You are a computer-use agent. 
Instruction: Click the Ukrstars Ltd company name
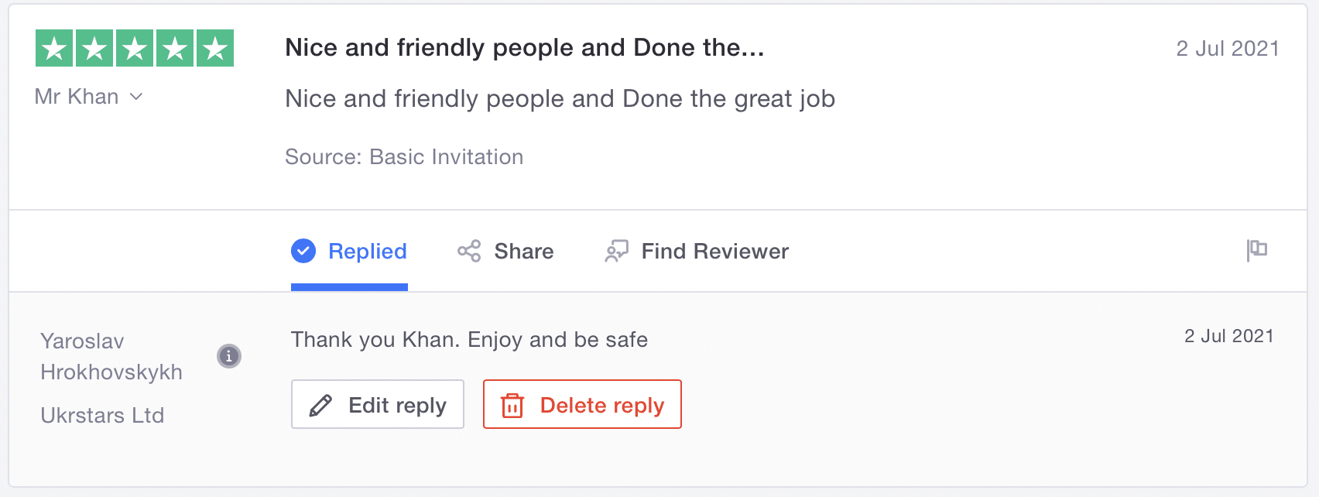(102, 416)
